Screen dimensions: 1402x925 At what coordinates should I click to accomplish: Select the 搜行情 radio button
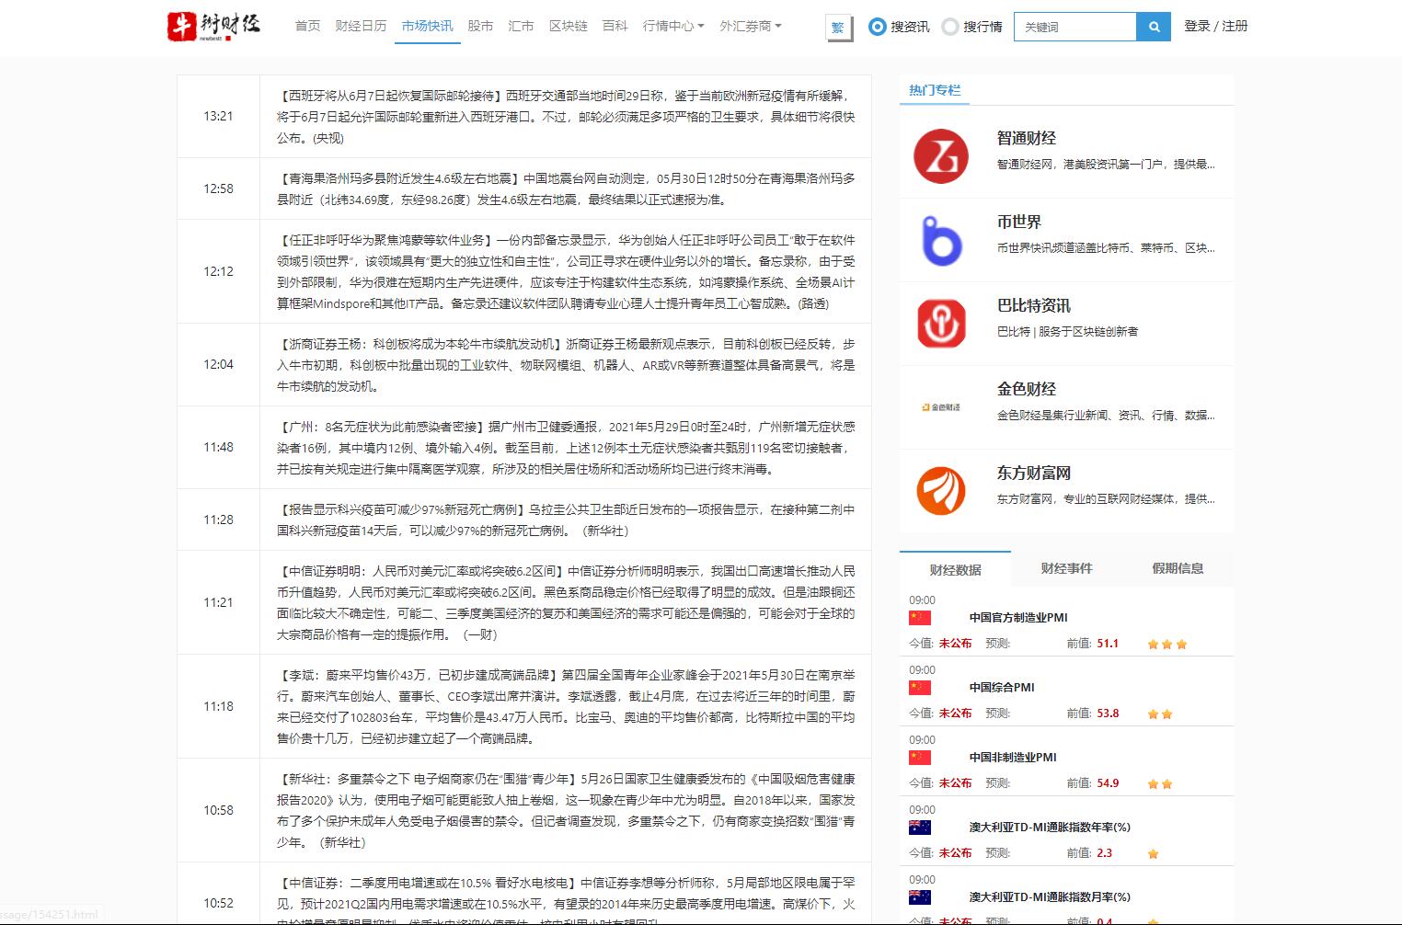point(950,27)
